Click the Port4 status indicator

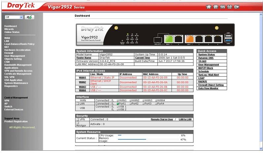[x=156, y=104]
